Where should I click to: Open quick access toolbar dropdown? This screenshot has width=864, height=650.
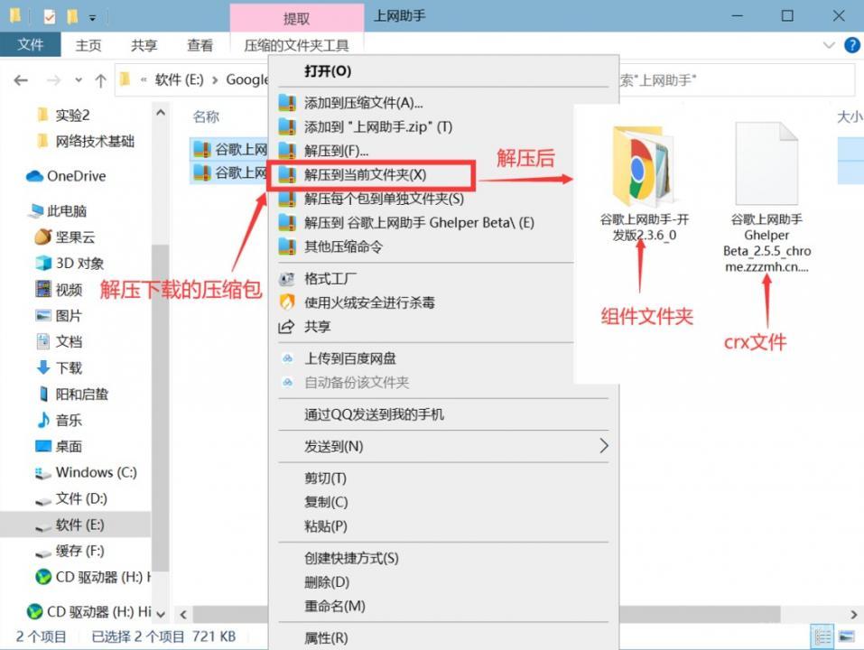tap(93, 18)
